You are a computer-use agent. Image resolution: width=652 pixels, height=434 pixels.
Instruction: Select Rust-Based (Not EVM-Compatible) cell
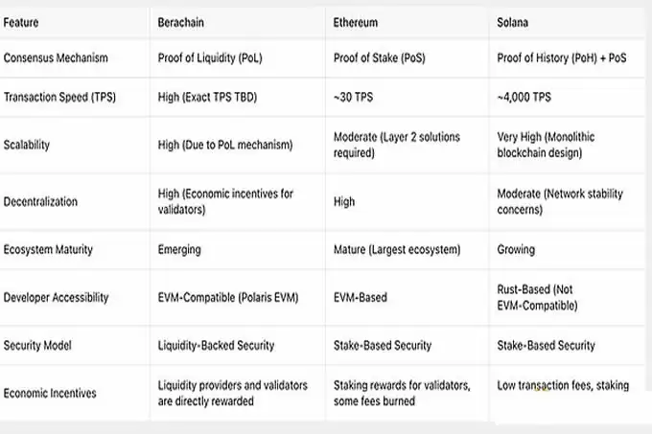537,297
